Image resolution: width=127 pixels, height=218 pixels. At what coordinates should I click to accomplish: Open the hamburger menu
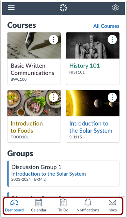point(11,8)
